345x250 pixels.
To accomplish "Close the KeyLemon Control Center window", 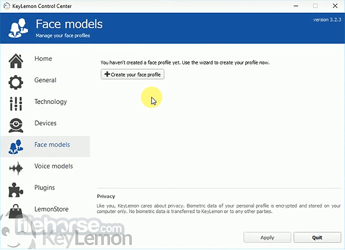I will [335, 6].
